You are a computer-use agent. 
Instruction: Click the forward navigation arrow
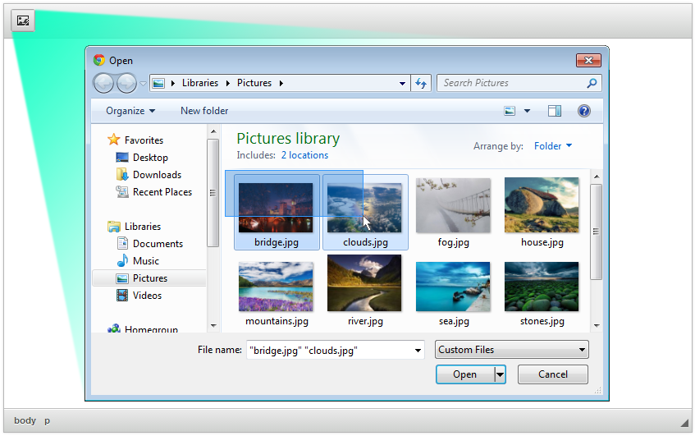(x=126, y=83)
